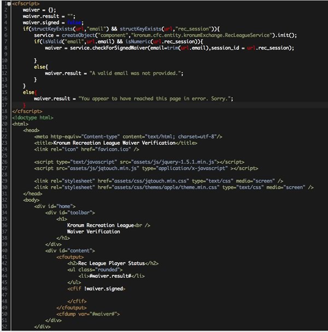Click line number 25 in the gutter
Screen dimensions: 328x332
point(4,156)
